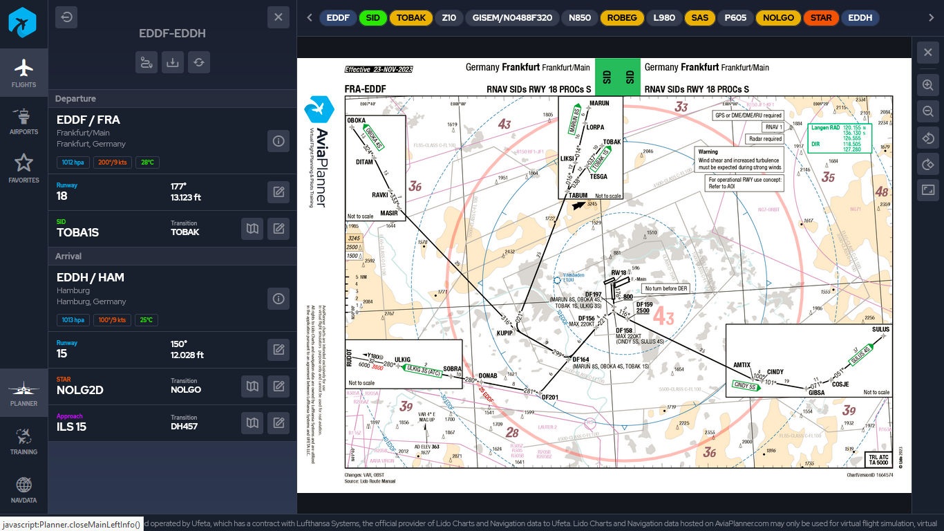Rotate the chart counterclockwise

pyautogui.click(x=927, y=138)
